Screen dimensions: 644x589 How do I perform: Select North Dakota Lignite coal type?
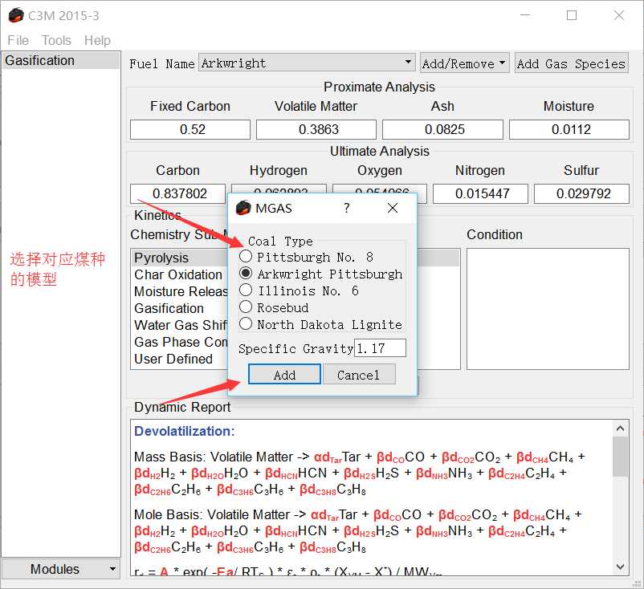coord(246,324)
